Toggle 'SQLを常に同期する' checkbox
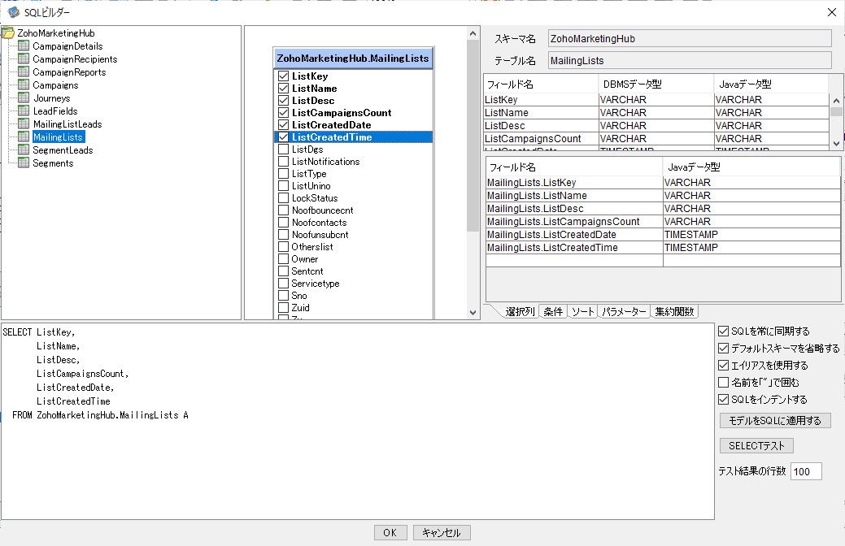Screen dimensions: 845x546 click(724, 331)
